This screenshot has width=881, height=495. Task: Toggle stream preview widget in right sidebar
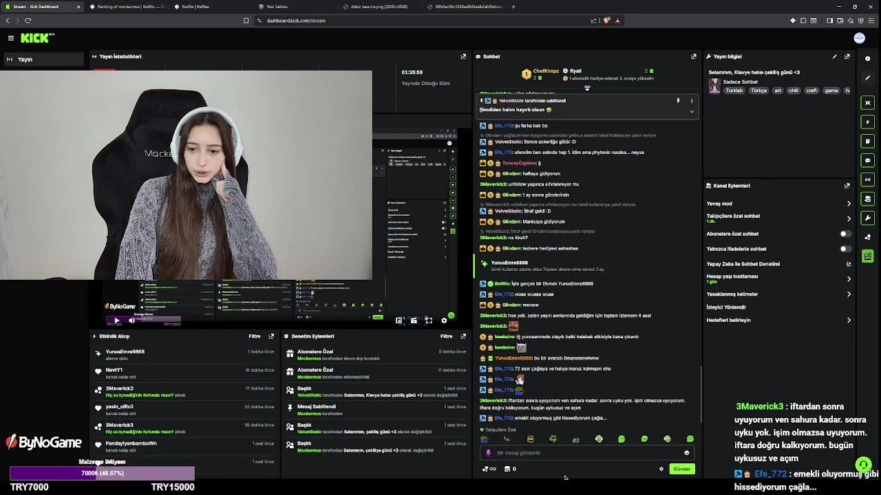(867, 102)
